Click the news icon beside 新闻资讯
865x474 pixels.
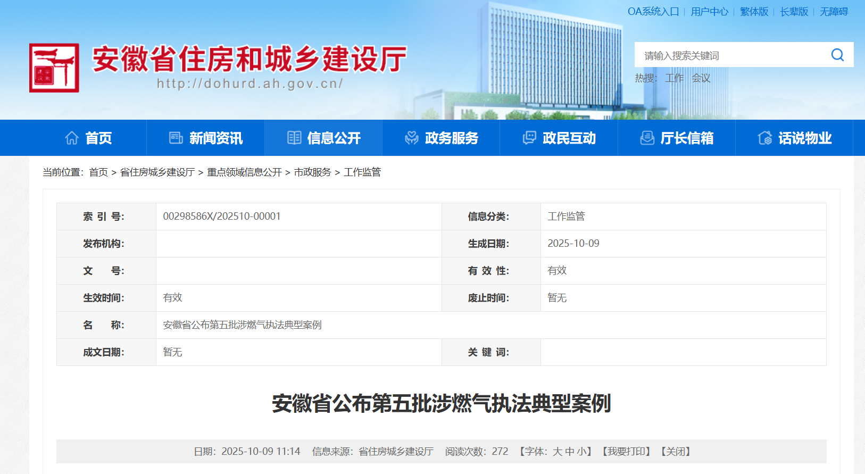(176, 138)
